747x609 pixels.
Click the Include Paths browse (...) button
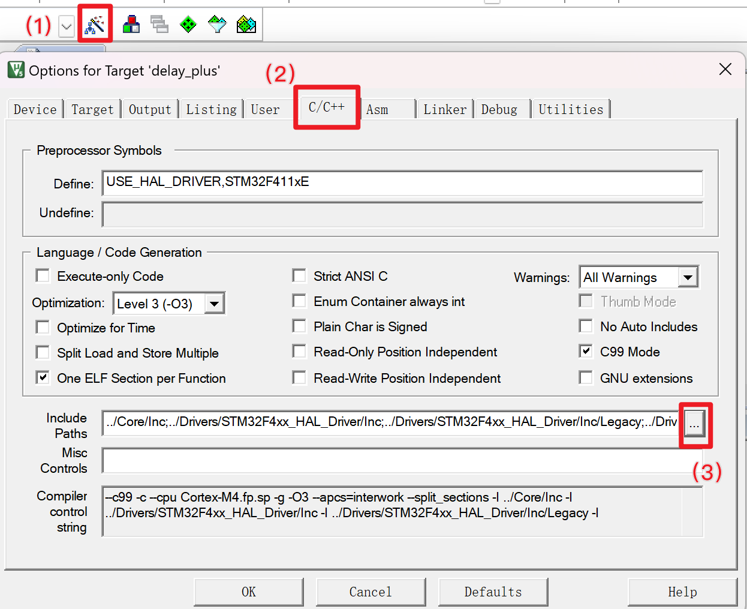pyautogui.click(x=694, y=425)
